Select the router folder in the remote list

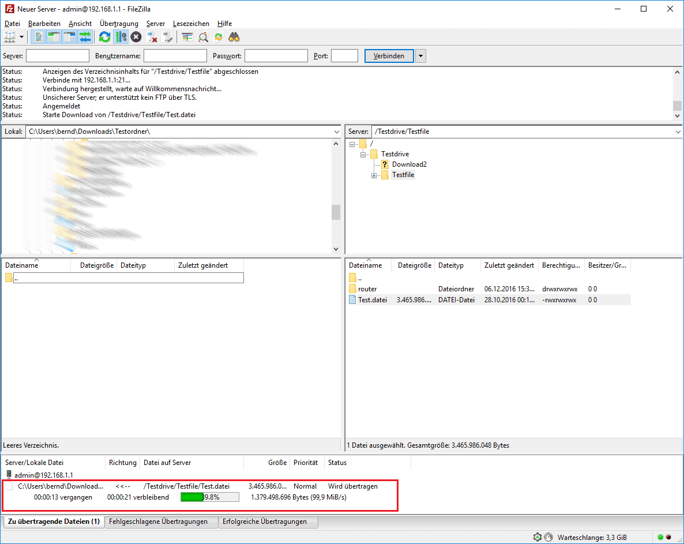pos(367,289)
